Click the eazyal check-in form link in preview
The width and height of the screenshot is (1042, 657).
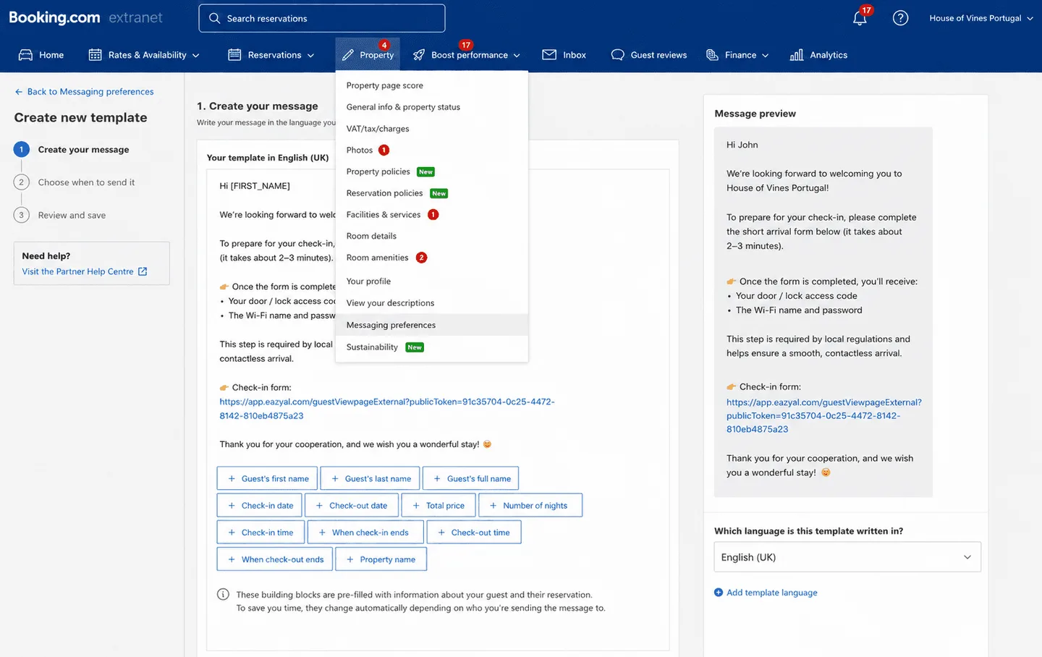click(824, 415)
